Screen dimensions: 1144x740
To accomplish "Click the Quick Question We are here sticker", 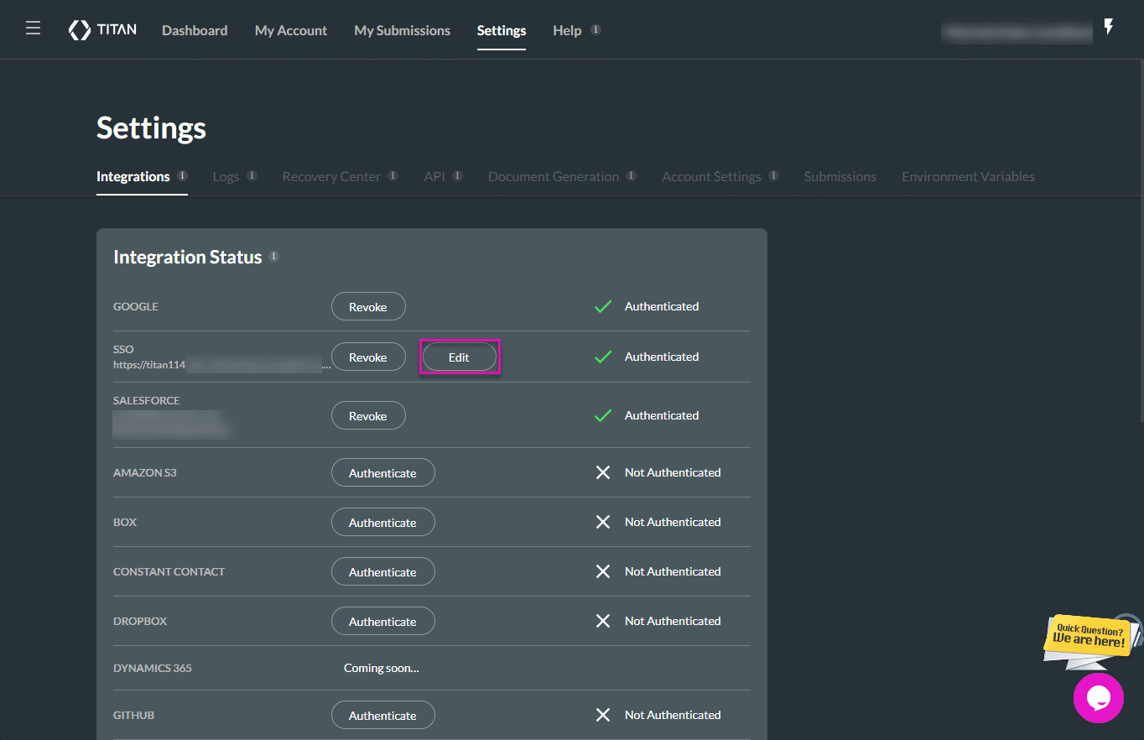I will coord(1087,639).
